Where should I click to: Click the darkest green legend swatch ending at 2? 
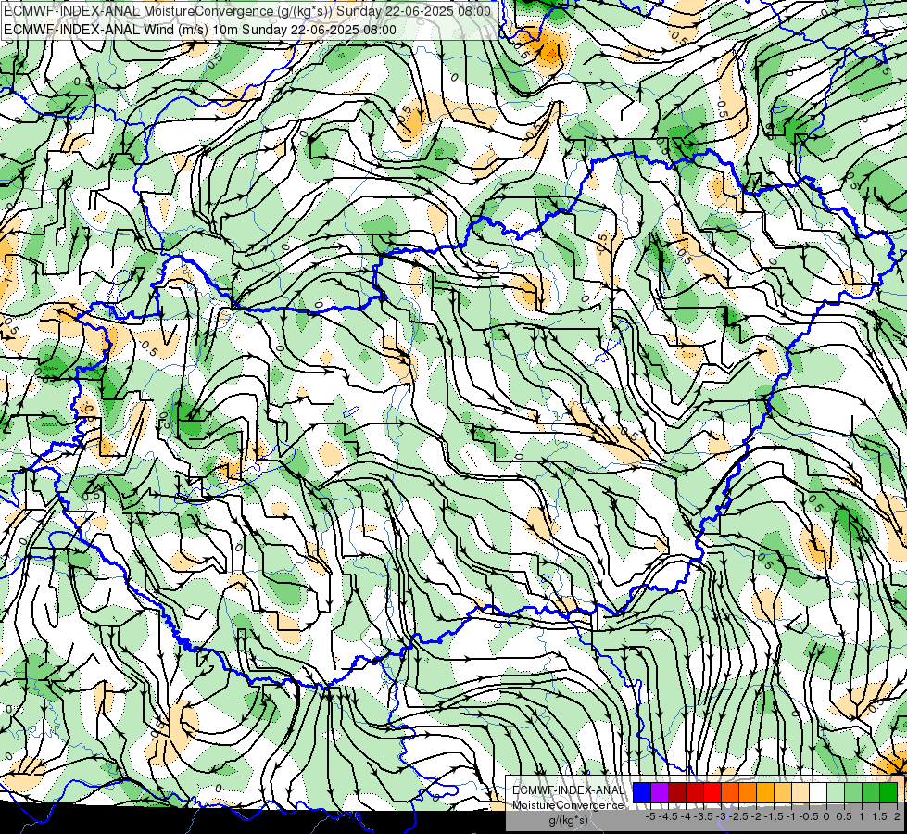click(888, 792)
